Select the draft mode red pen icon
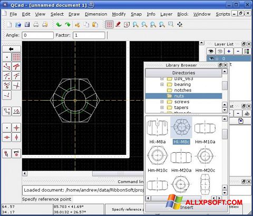Viewport: 253px width, 216px height. pos(118,24)
